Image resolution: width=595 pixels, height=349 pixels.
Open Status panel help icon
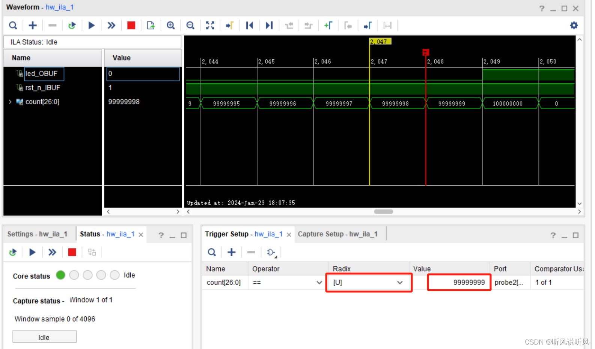pyautogui.click(x=161, y=235)
